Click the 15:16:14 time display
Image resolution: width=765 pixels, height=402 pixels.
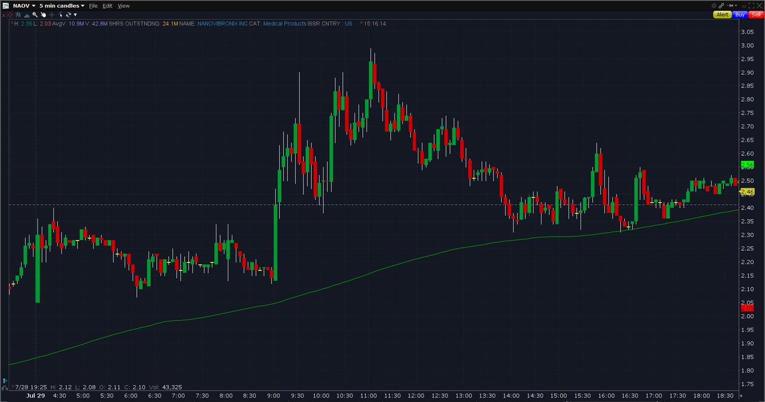point(374,24)
